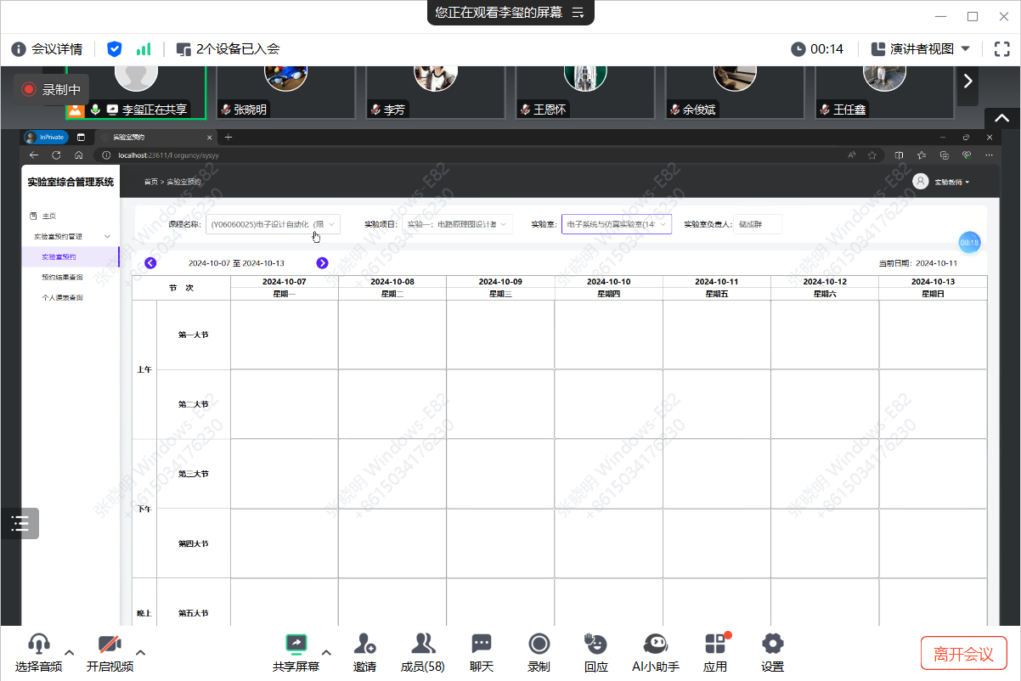The image size is (1021, 681).
Task: Expand audio options arrow beside 选择音频
Action: pos(70,652)
